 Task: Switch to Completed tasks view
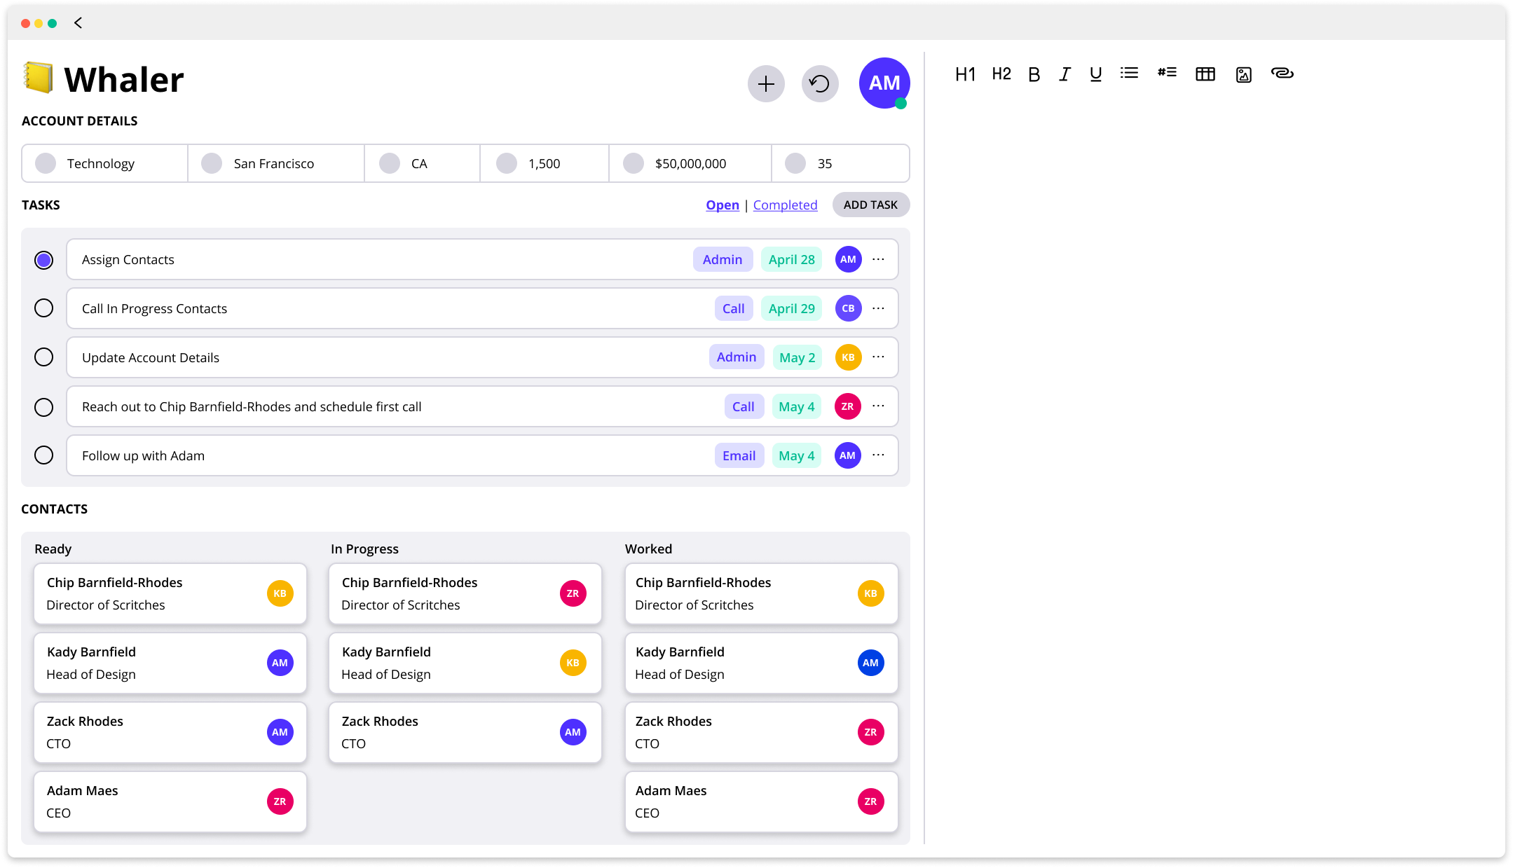[x=785, y=205]
